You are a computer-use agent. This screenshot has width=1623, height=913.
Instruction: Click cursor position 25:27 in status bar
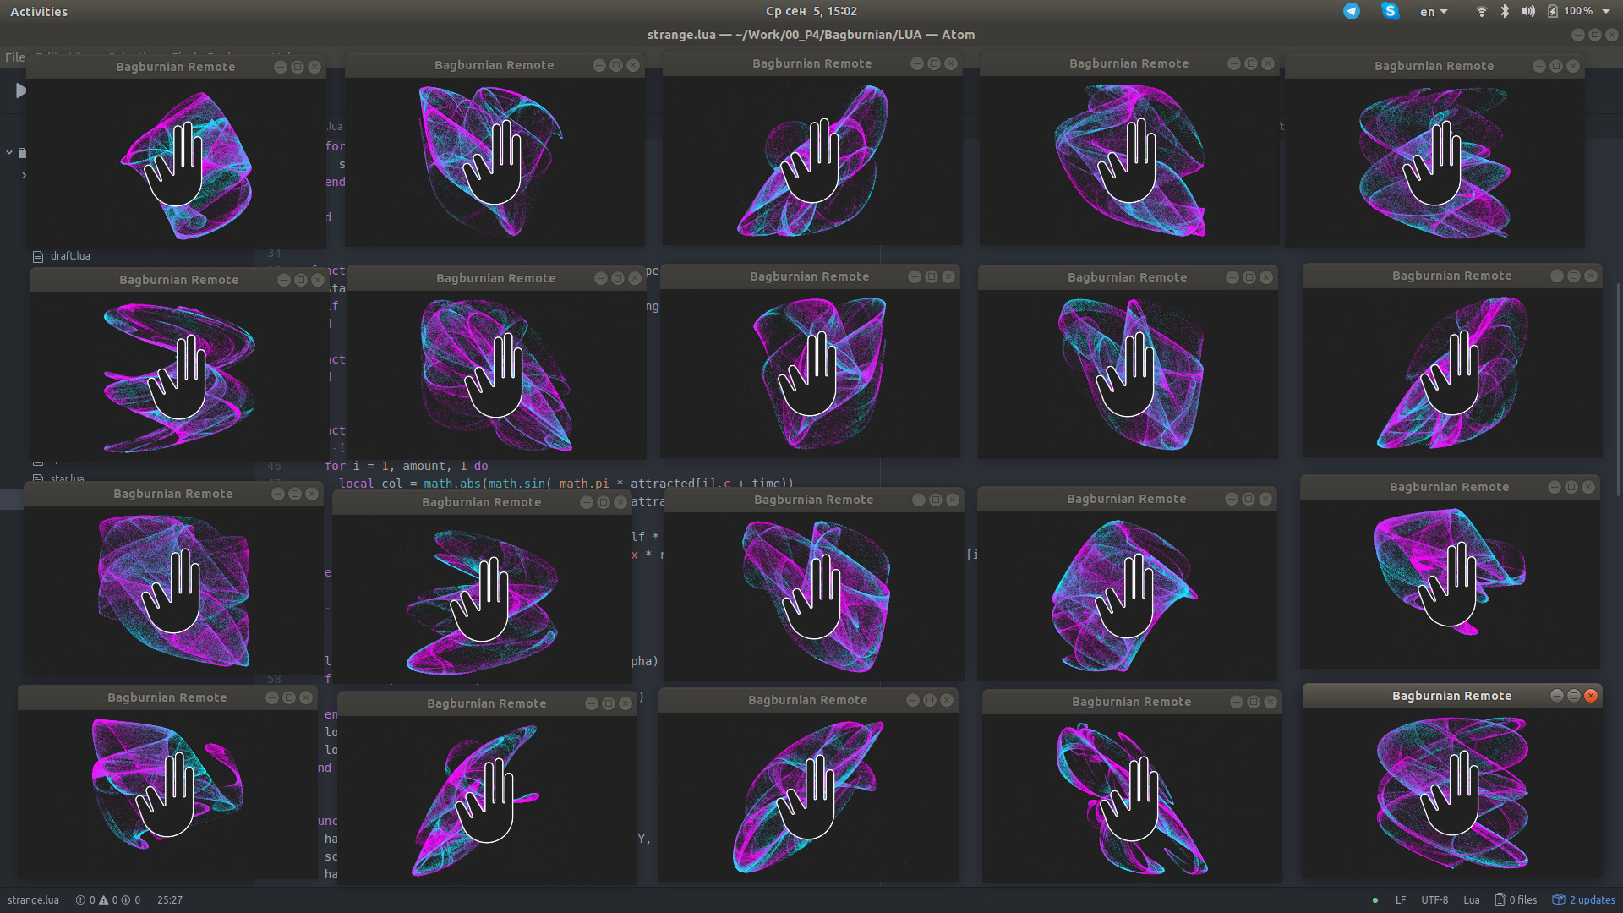(169, 900)
